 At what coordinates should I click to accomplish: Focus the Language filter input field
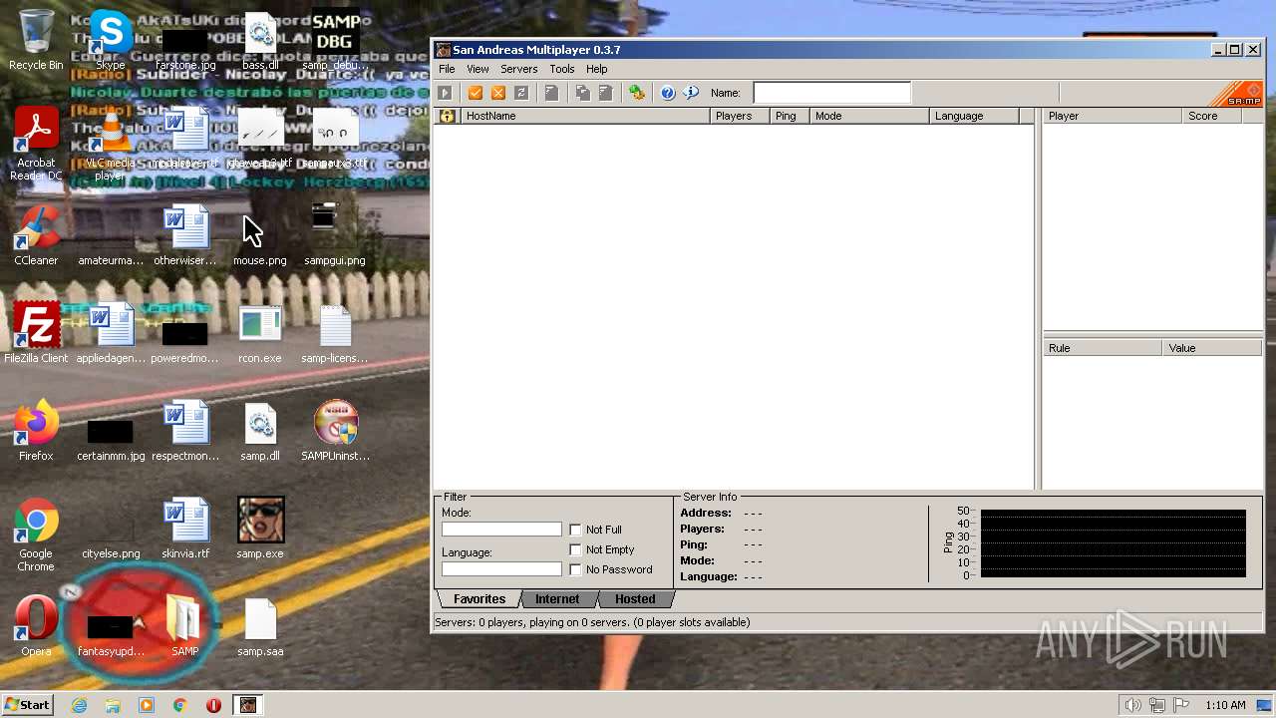click(501, 569)
